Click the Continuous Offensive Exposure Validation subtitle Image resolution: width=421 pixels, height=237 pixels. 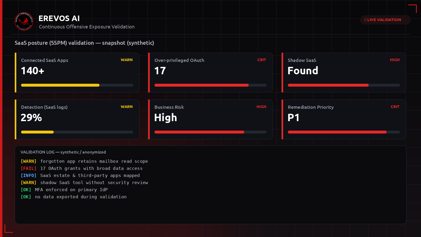tap(87, 27)
